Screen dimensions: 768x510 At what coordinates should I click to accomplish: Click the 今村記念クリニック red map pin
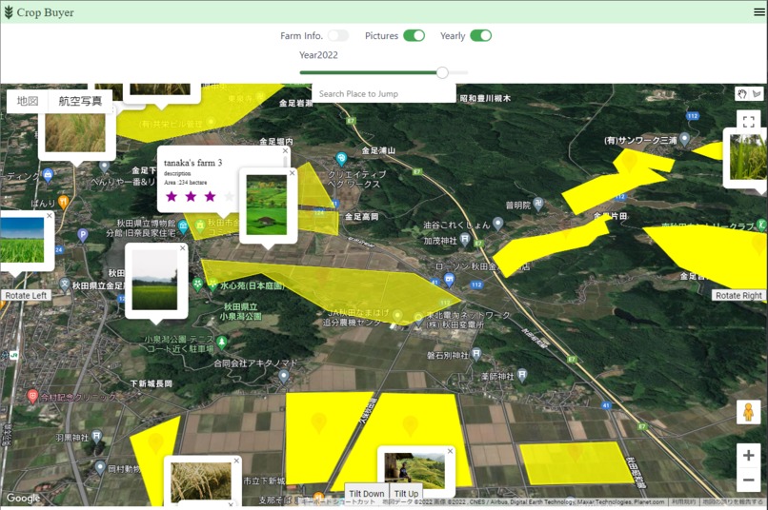pos(32,396)
